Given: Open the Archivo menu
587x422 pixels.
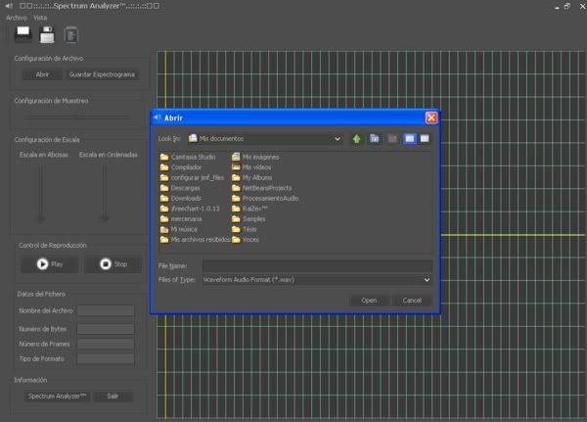Looking at the screenshot, I should (x=17, y=18).
